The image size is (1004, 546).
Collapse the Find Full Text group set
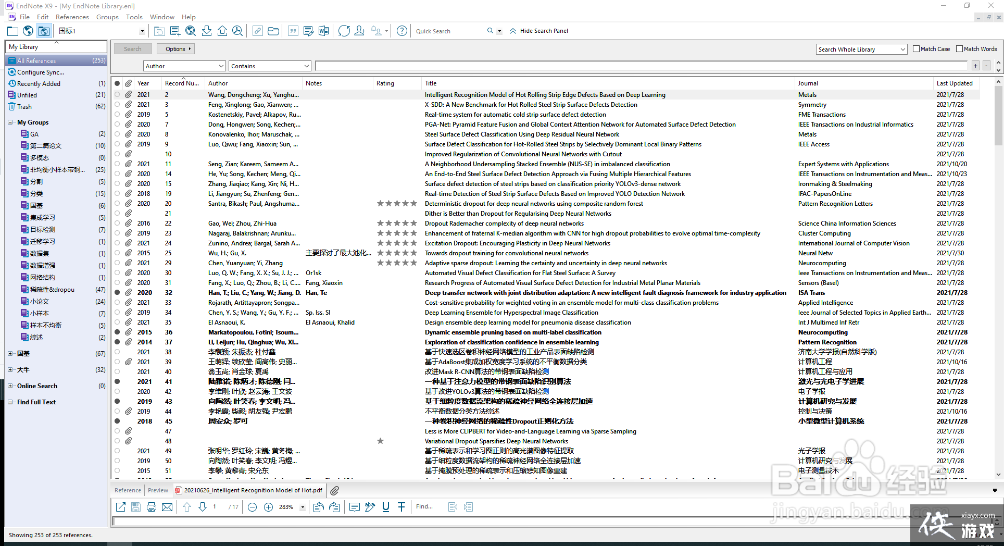[x=10, y=402]
